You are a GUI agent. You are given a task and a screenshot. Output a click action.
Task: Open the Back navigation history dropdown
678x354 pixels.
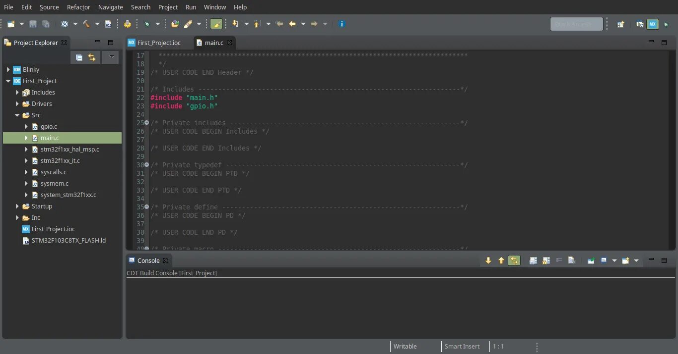[x=303, y=24]
